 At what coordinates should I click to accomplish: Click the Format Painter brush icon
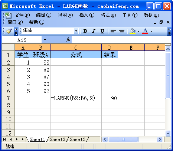9,31
